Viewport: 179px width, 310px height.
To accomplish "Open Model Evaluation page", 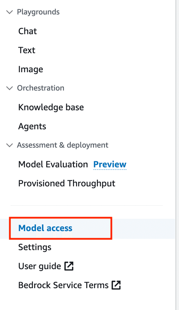I will click(53, 164).
